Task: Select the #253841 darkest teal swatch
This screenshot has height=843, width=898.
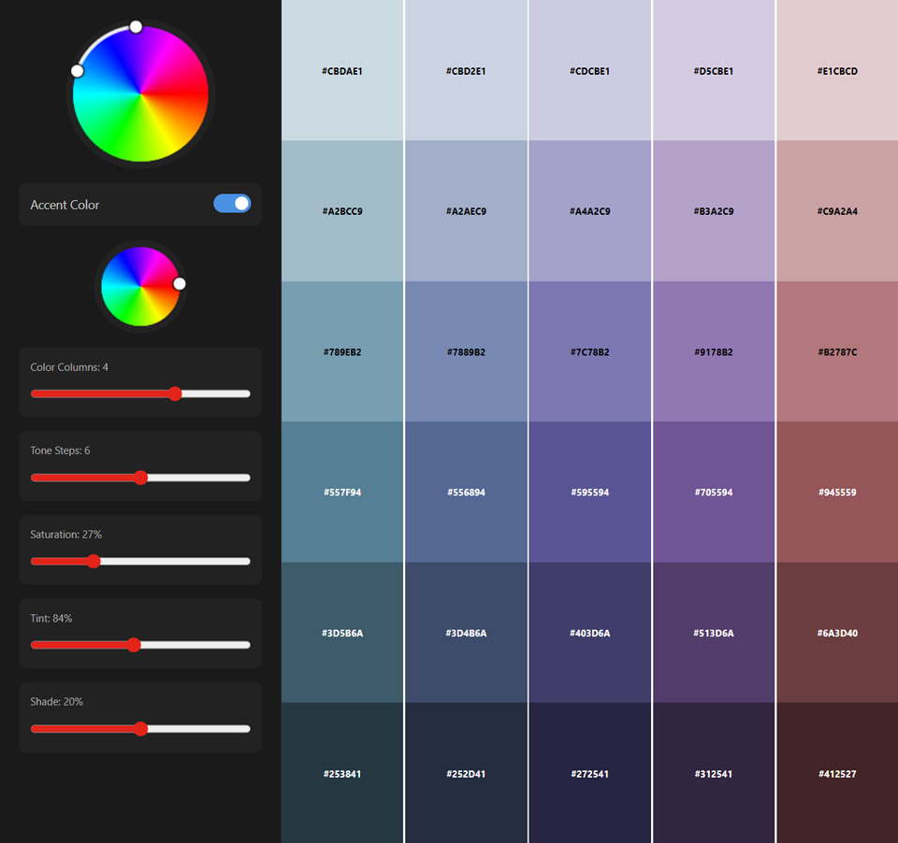Action: 341,774
